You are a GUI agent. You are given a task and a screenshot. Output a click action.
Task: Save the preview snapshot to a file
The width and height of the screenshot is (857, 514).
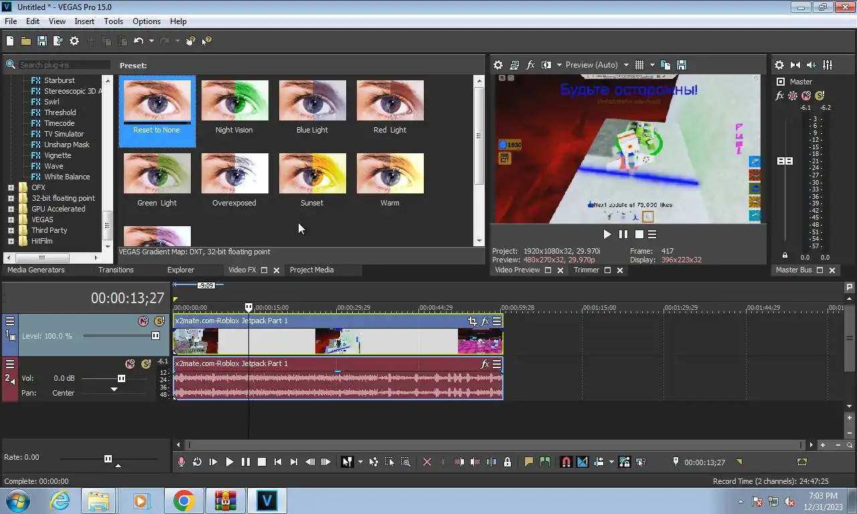682,65
